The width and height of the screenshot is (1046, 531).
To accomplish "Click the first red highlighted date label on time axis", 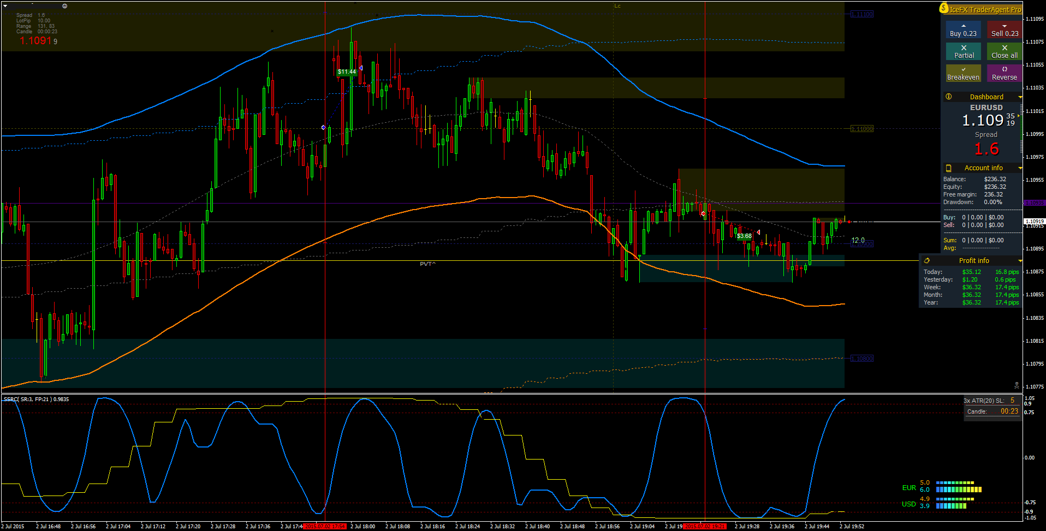I will click(x=324, y=527).
